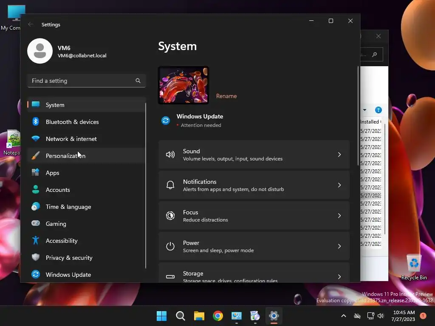Select the Recycle Bin desktop icon

414,267
